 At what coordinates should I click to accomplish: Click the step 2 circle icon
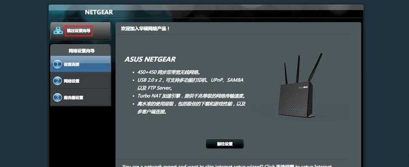tap(57, 81)
